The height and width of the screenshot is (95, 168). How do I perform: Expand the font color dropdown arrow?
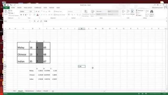click(39, 15)
